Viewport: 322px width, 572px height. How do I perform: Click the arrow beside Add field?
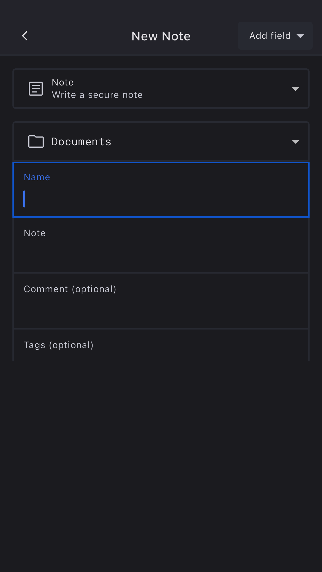[x=300, y=36]
